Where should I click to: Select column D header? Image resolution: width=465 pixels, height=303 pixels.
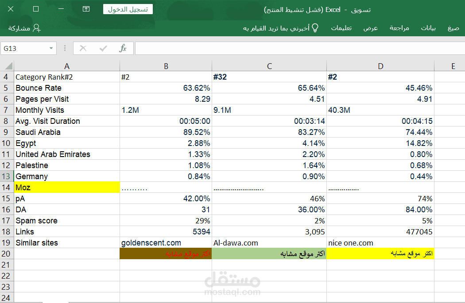[x=380, y=66]
